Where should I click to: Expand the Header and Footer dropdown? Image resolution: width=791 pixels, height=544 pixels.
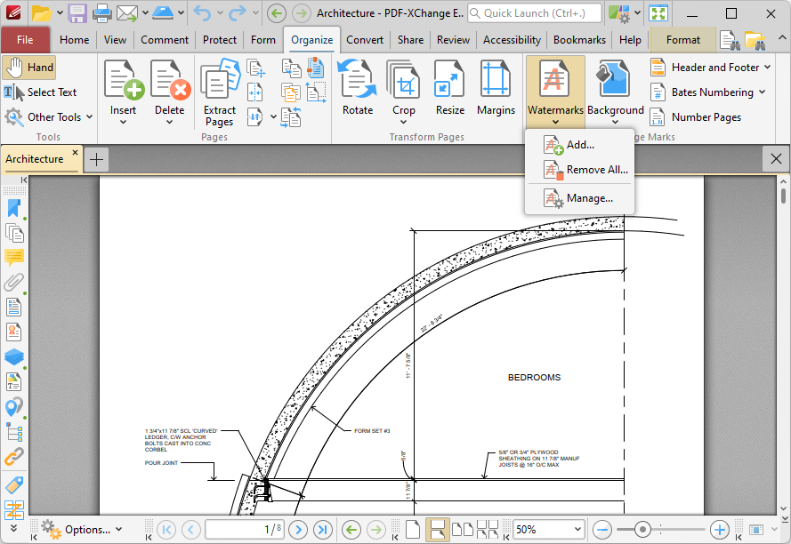pos(767,67)
